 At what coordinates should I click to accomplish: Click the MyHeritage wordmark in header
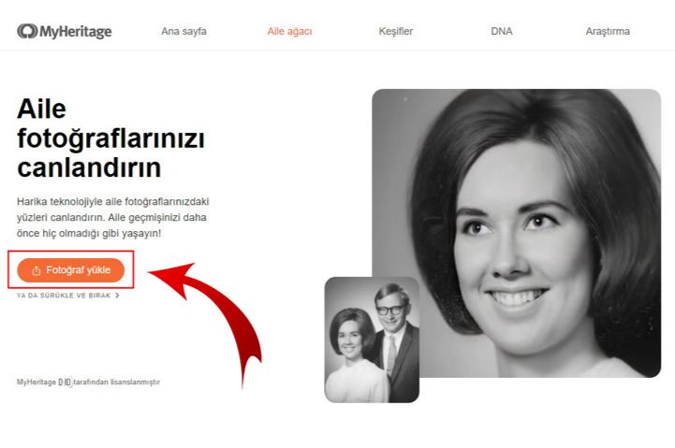(76, 32)
